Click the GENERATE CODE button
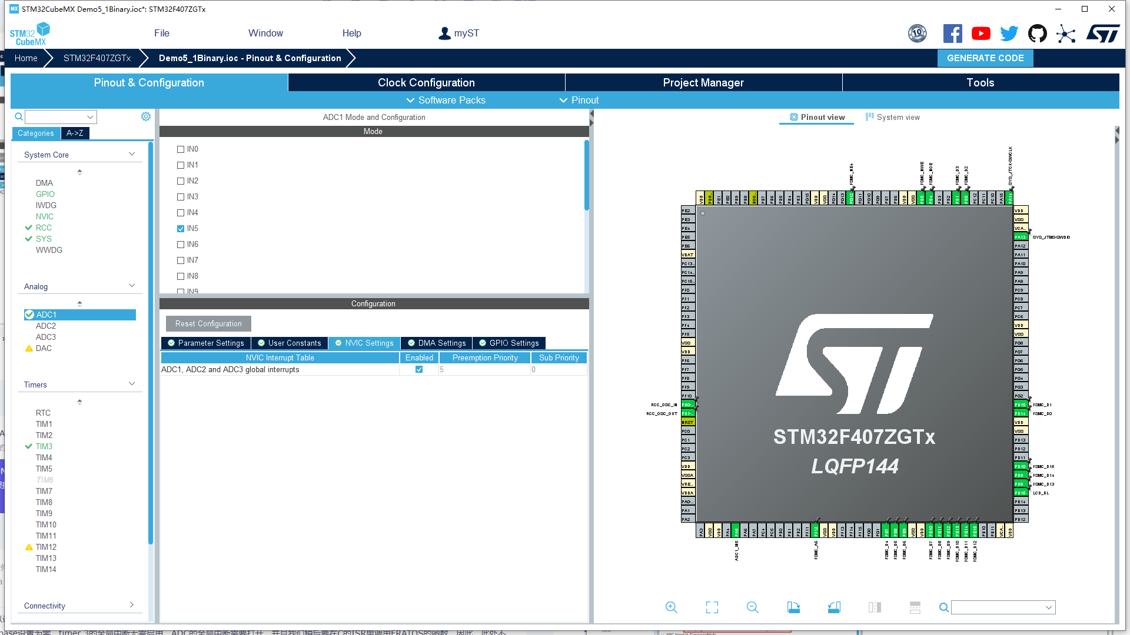Image resolution: width=1130 pixels, height=635 pixels. click(x=985, y=58)
